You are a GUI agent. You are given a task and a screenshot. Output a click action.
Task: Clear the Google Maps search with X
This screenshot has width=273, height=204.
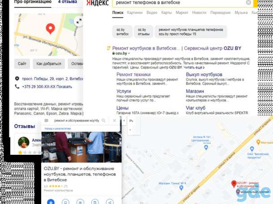click(115, 120)
